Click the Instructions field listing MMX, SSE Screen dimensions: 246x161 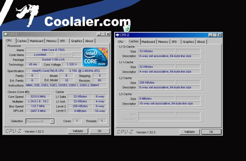coord(66,85)
